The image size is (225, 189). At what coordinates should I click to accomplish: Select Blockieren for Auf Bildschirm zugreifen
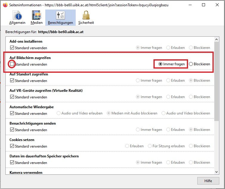pyautogui.click(x=191, y=64)
